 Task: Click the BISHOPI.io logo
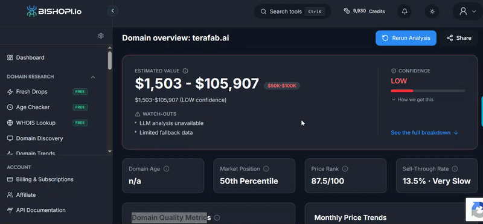(x=54, y=11)
